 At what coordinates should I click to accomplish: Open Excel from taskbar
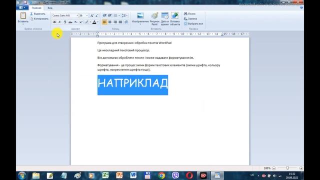[105, 175]
